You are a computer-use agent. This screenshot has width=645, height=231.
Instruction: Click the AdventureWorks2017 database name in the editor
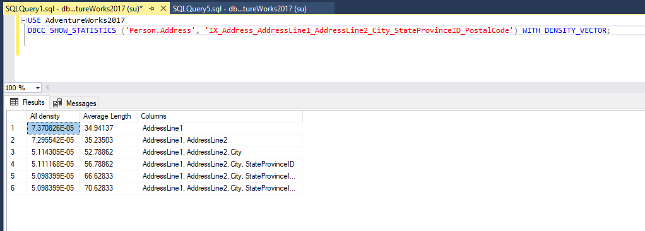point(85,21)
